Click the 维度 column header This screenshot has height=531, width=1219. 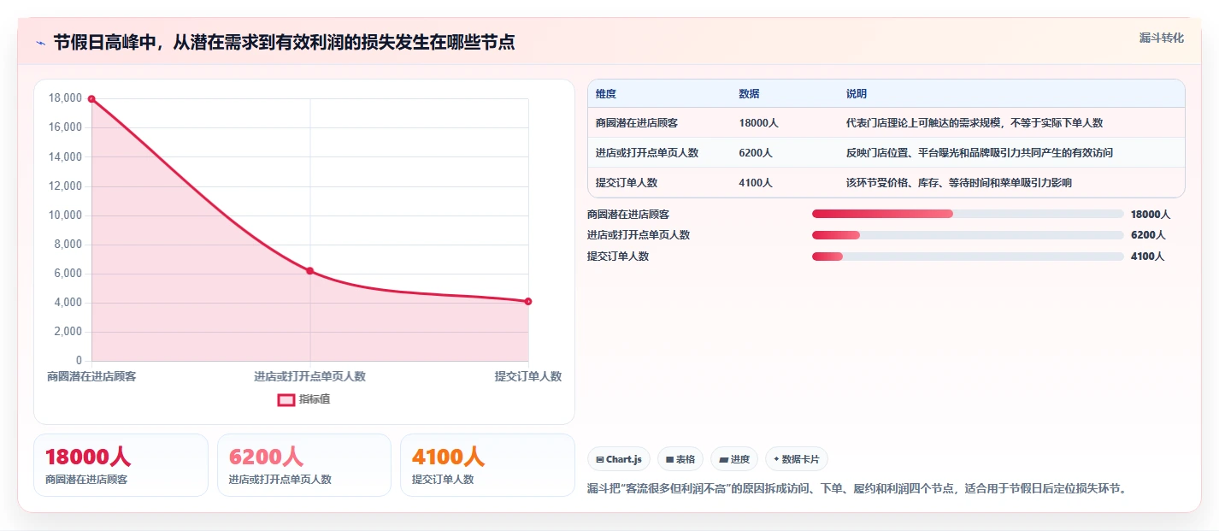(x=606, y=94)
